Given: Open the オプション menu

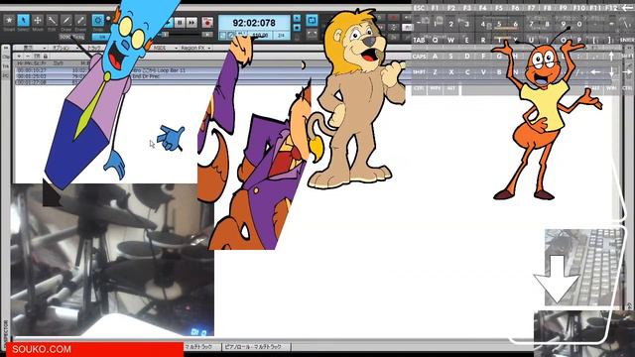Looking at the screenshot, I should tap(64, 48).
